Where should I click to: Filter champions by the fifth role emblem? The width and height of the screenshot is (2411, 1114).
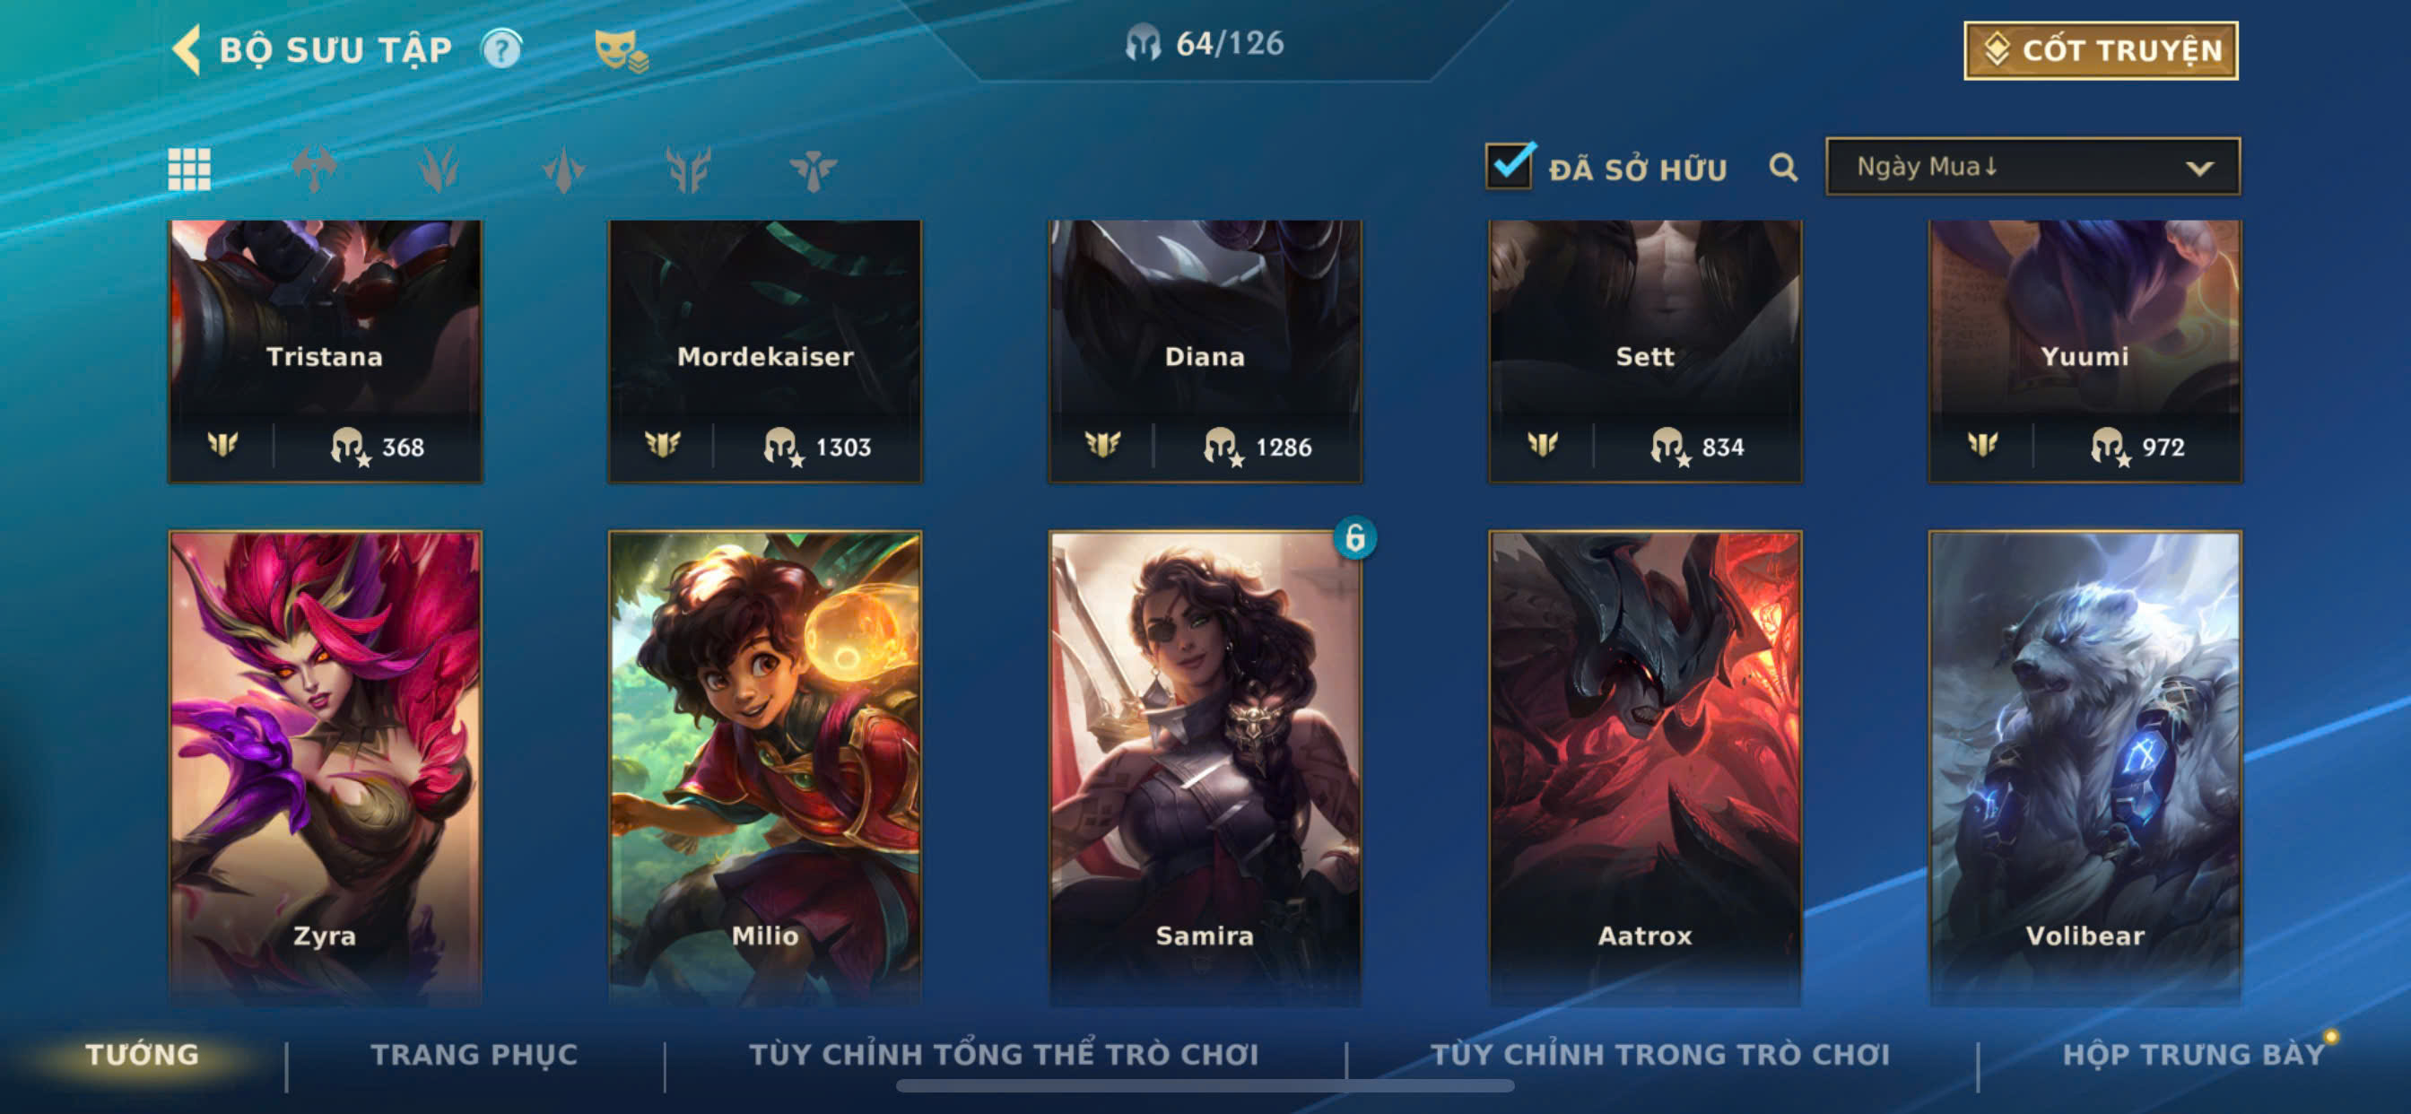(813, 170)
